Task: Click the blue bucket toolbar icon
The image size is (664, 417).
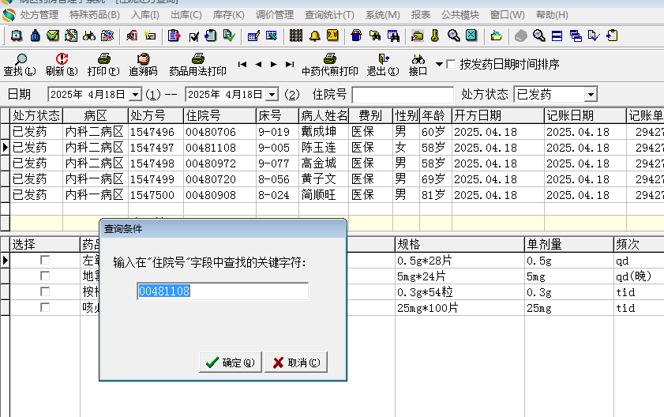Action: [x=357, y=36]
